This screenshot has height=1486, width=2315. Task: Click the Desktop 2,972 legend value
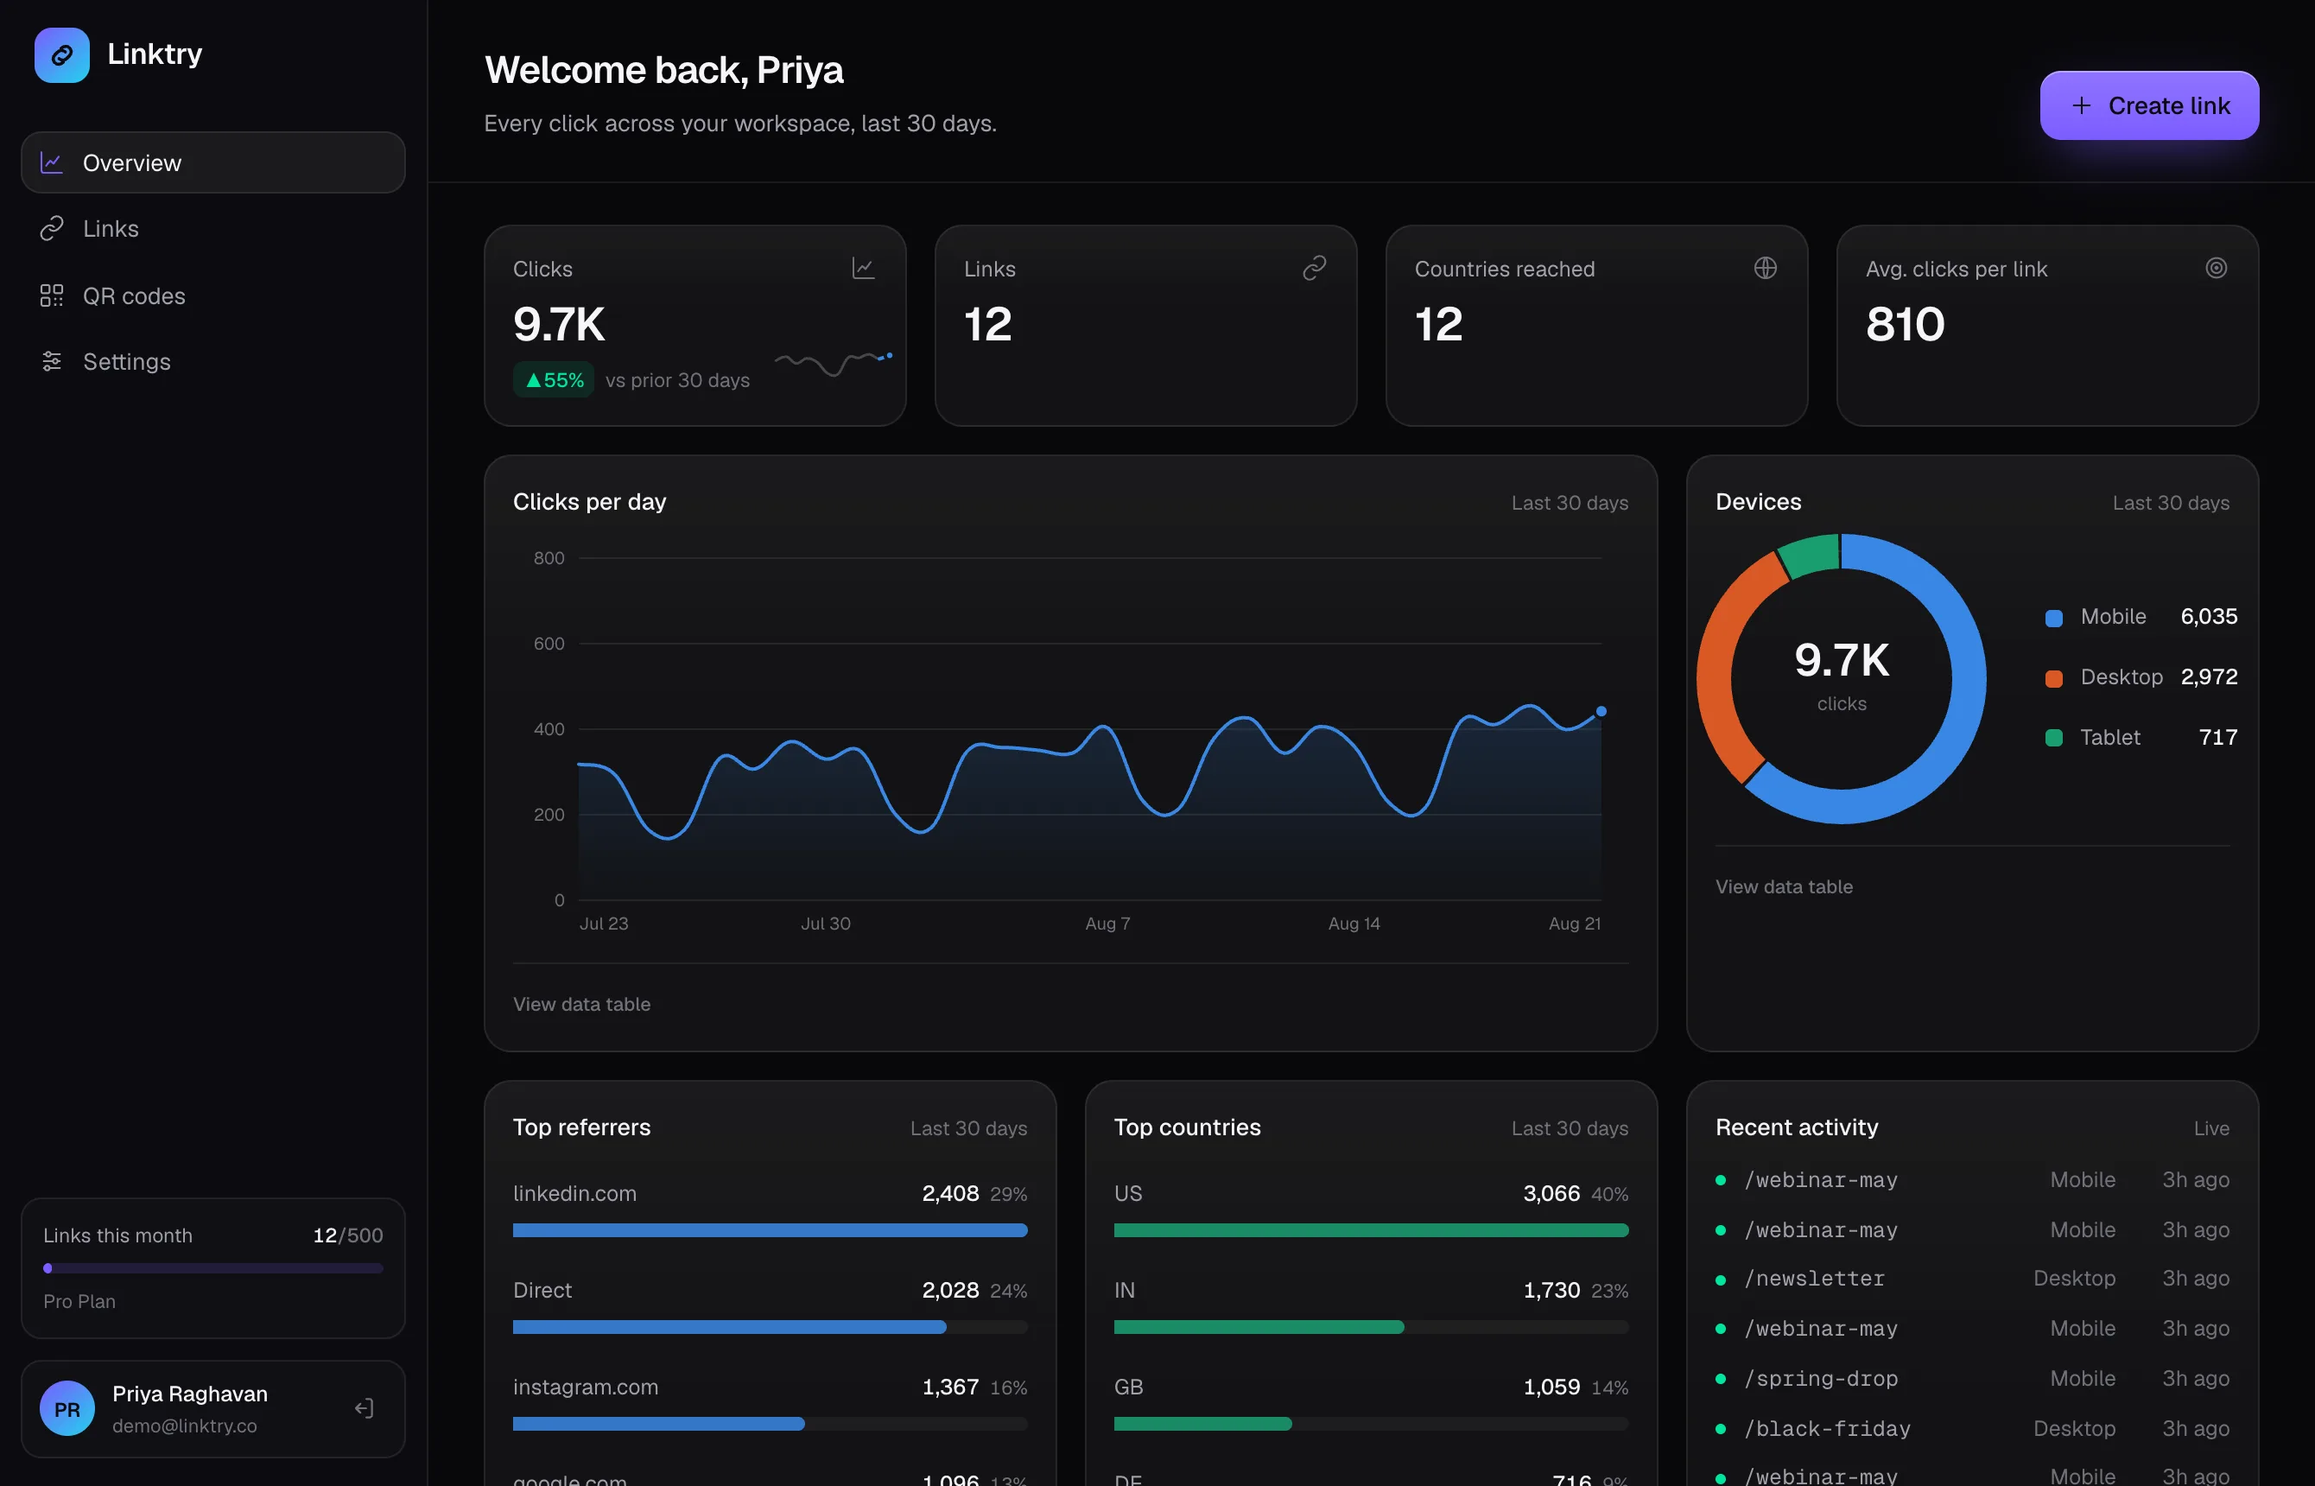pyautogui.click(x=2209, y=676)
